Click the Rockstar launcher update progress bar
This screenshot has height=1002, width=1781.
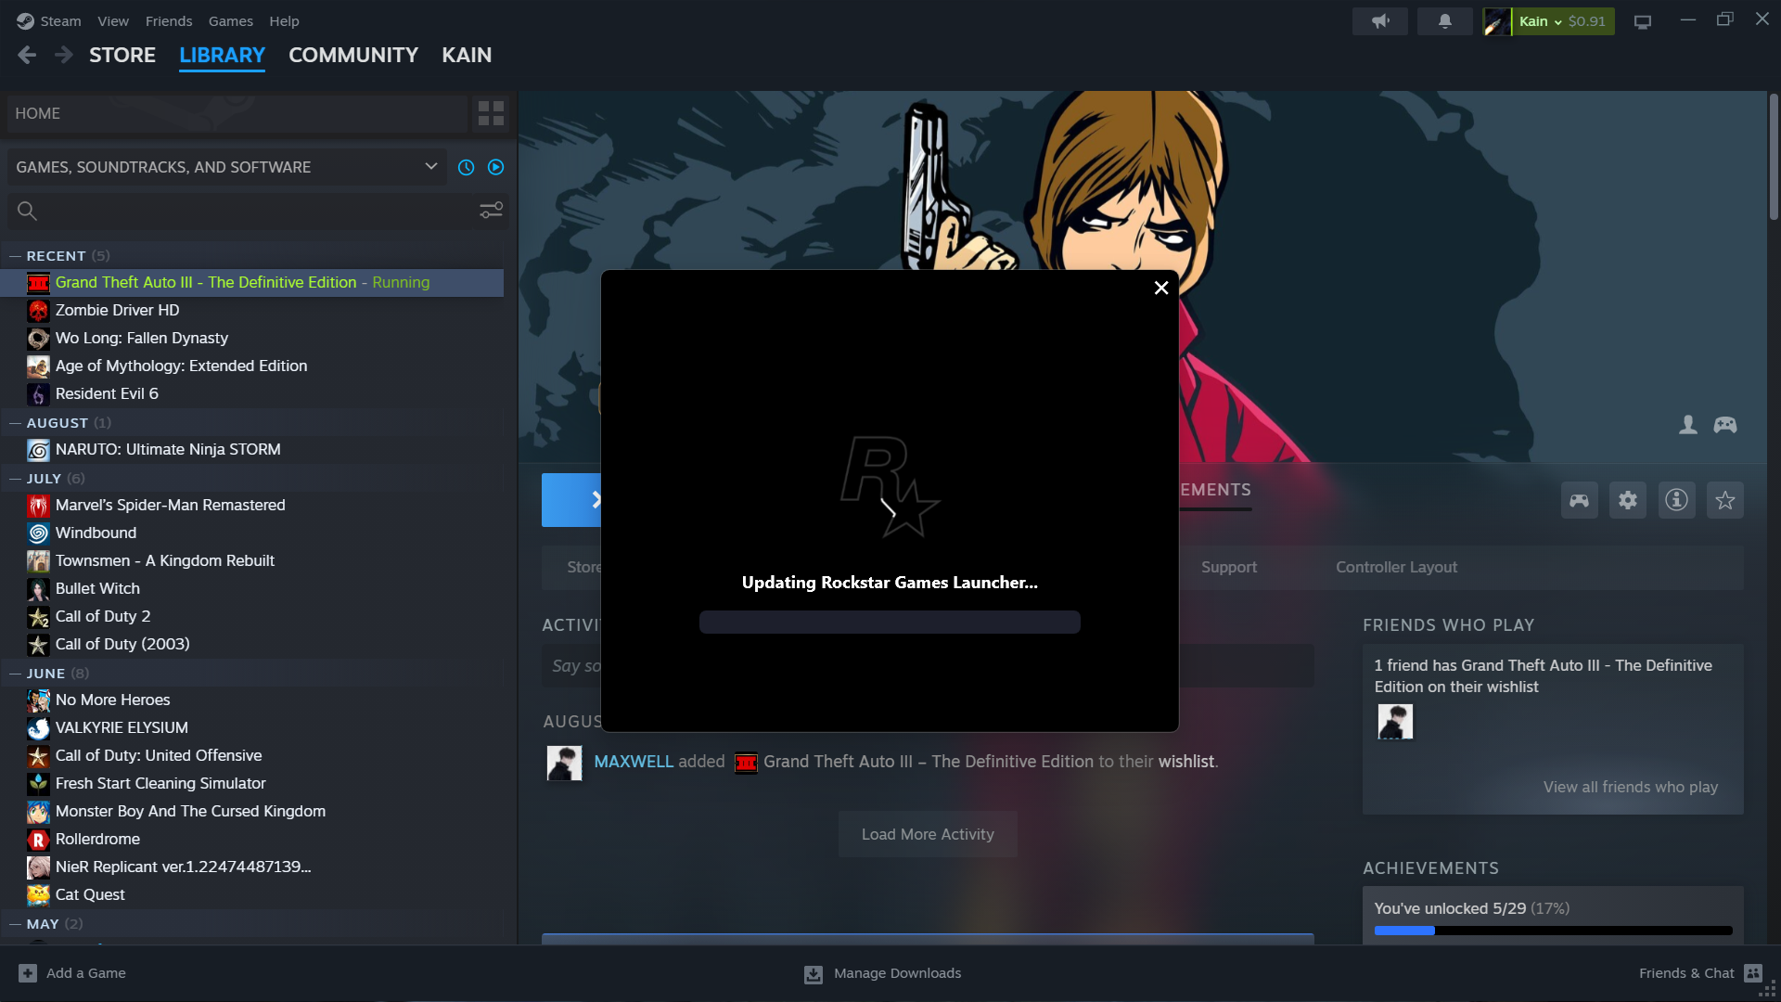click(890, 622)
